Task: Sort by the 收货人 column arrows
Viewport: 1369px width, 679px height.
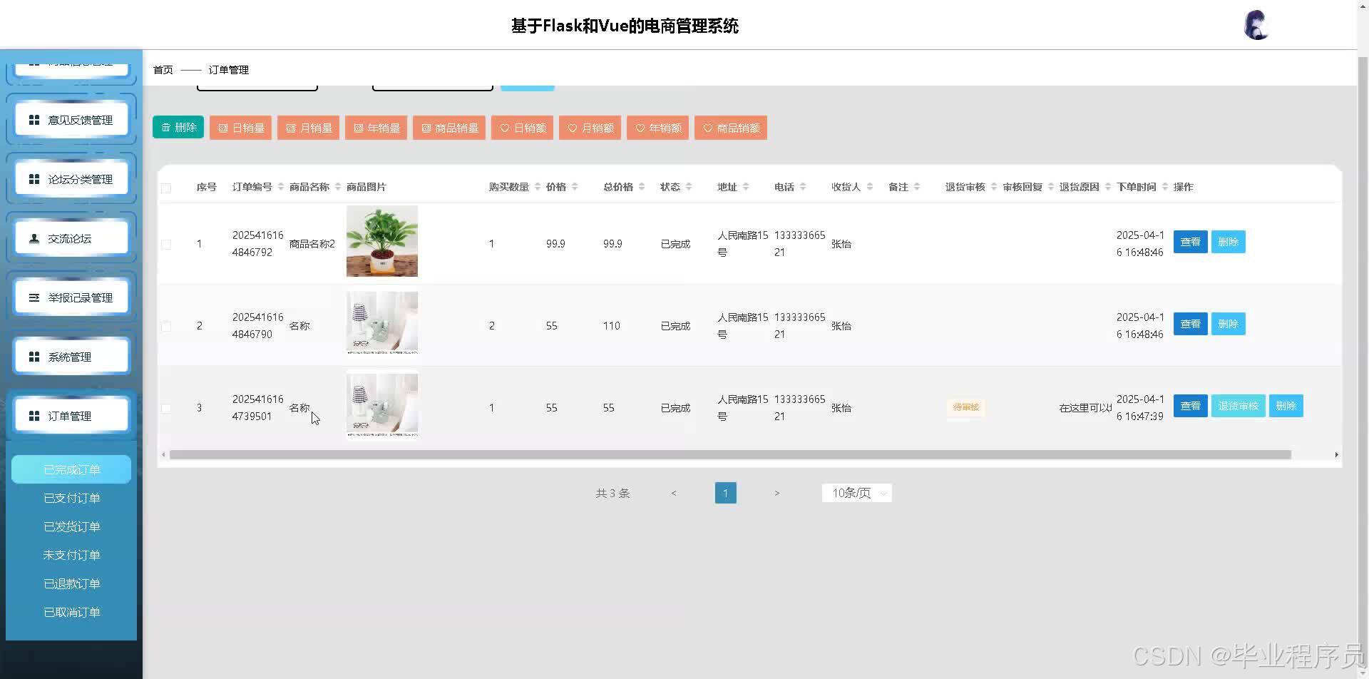Action: tap(870, 187)
